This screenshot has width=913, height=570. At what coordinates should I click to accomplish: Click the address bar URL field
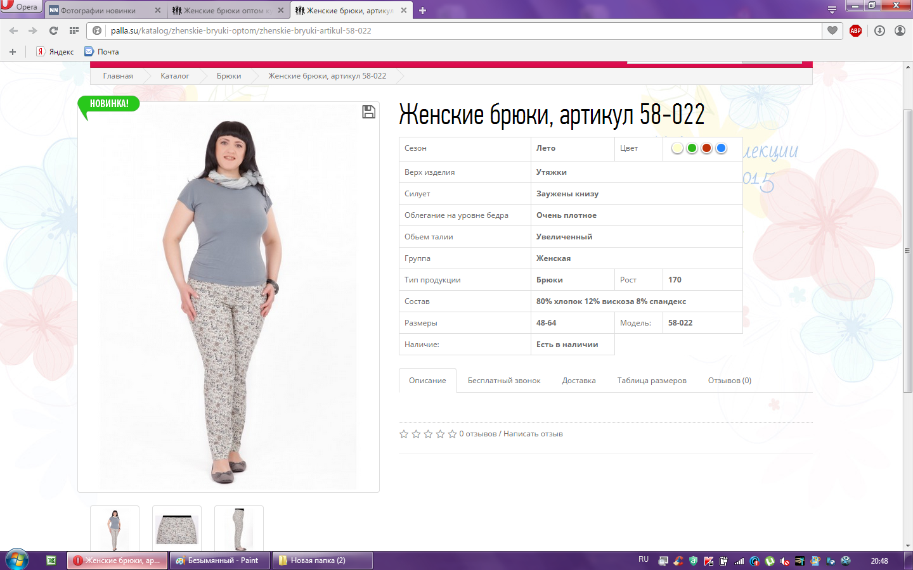[454, 30]
